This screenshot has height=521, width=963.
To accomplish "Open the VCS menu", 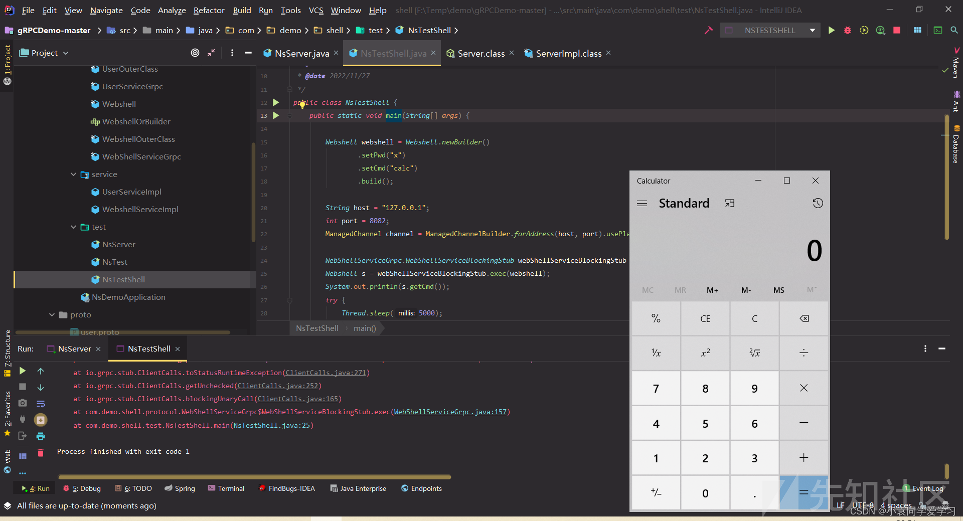I will click(x=316, y=10).
